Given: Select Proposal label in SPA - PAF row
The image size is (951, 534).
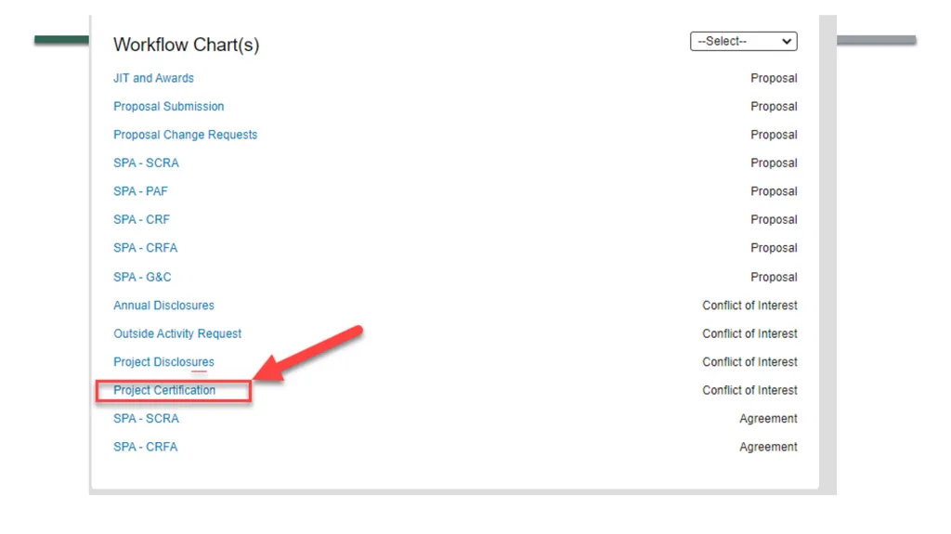Looking at the screenshot, I should [774, 191].
